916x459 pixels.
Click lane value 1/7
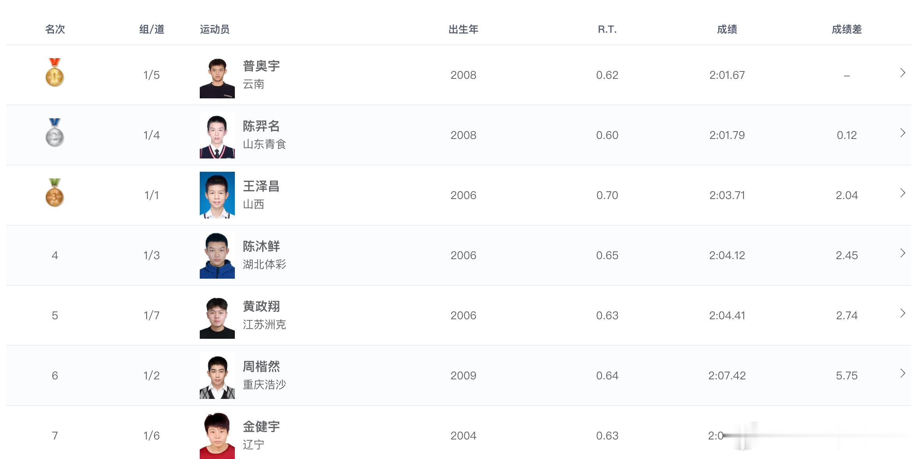pyautogui.click(x=151, y=315)
